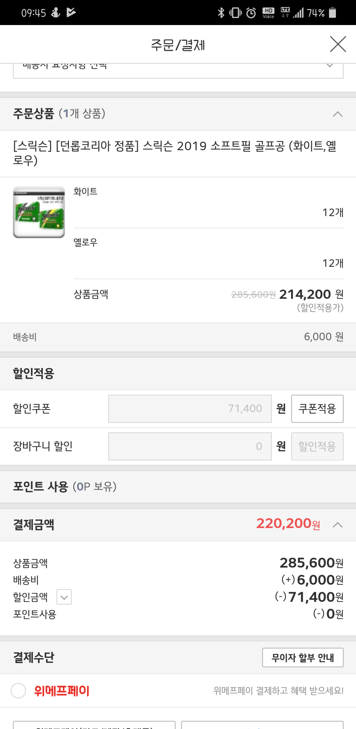Expand the 할인금액 breakdown dropdown
Image resolution: width=356 pixels, height=729 pixels.
pos(64,597)
